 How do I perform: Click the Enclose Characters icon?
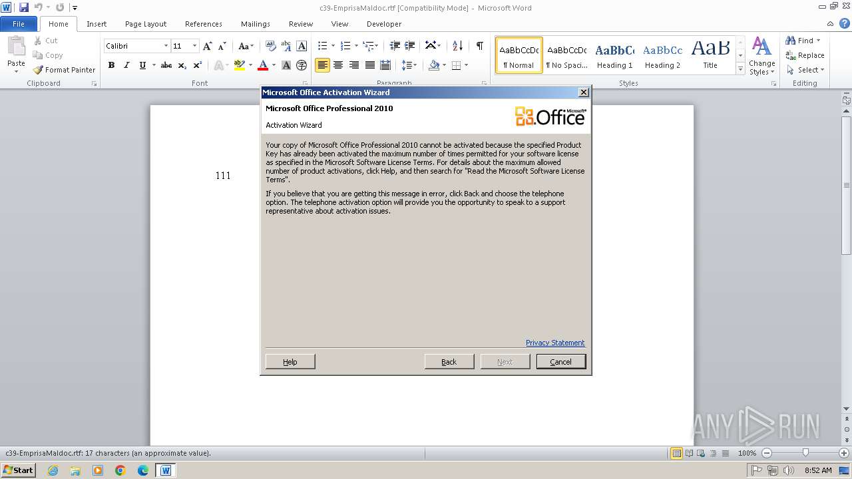[x=302, y=65]
